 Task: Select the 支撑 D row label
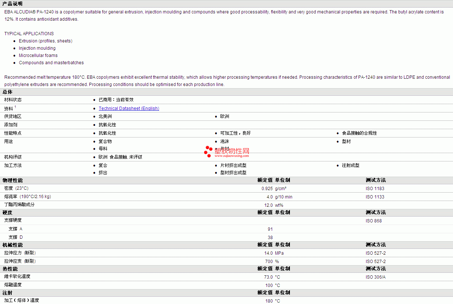point(15,237)
